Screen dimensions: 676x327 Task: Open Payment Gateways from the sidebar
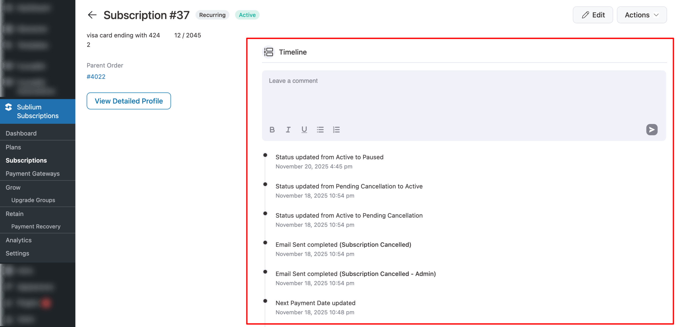[x=32, y=174]
